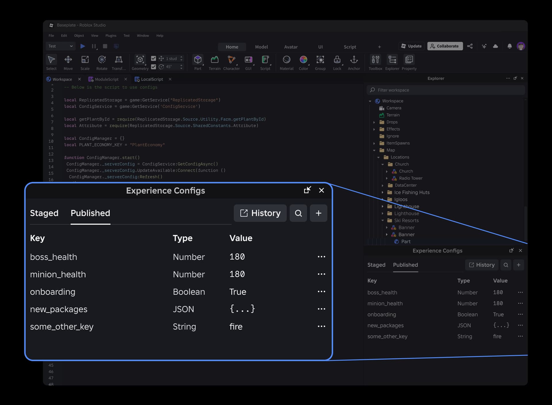Image resolution: width=552 pixels, height=405 pixels.
Task: Switch to the Staged tab in Experience Configs
Action: 44,213
